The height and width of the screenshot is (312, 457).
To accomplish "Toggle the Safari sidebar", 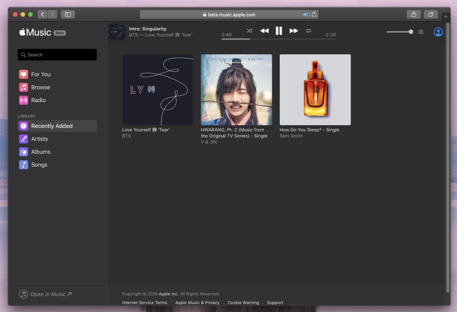I will click(x=68, y=15).
